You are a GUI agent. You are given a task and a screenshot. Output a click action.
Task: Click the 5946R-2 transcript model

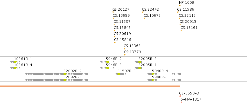pos(107,62)
